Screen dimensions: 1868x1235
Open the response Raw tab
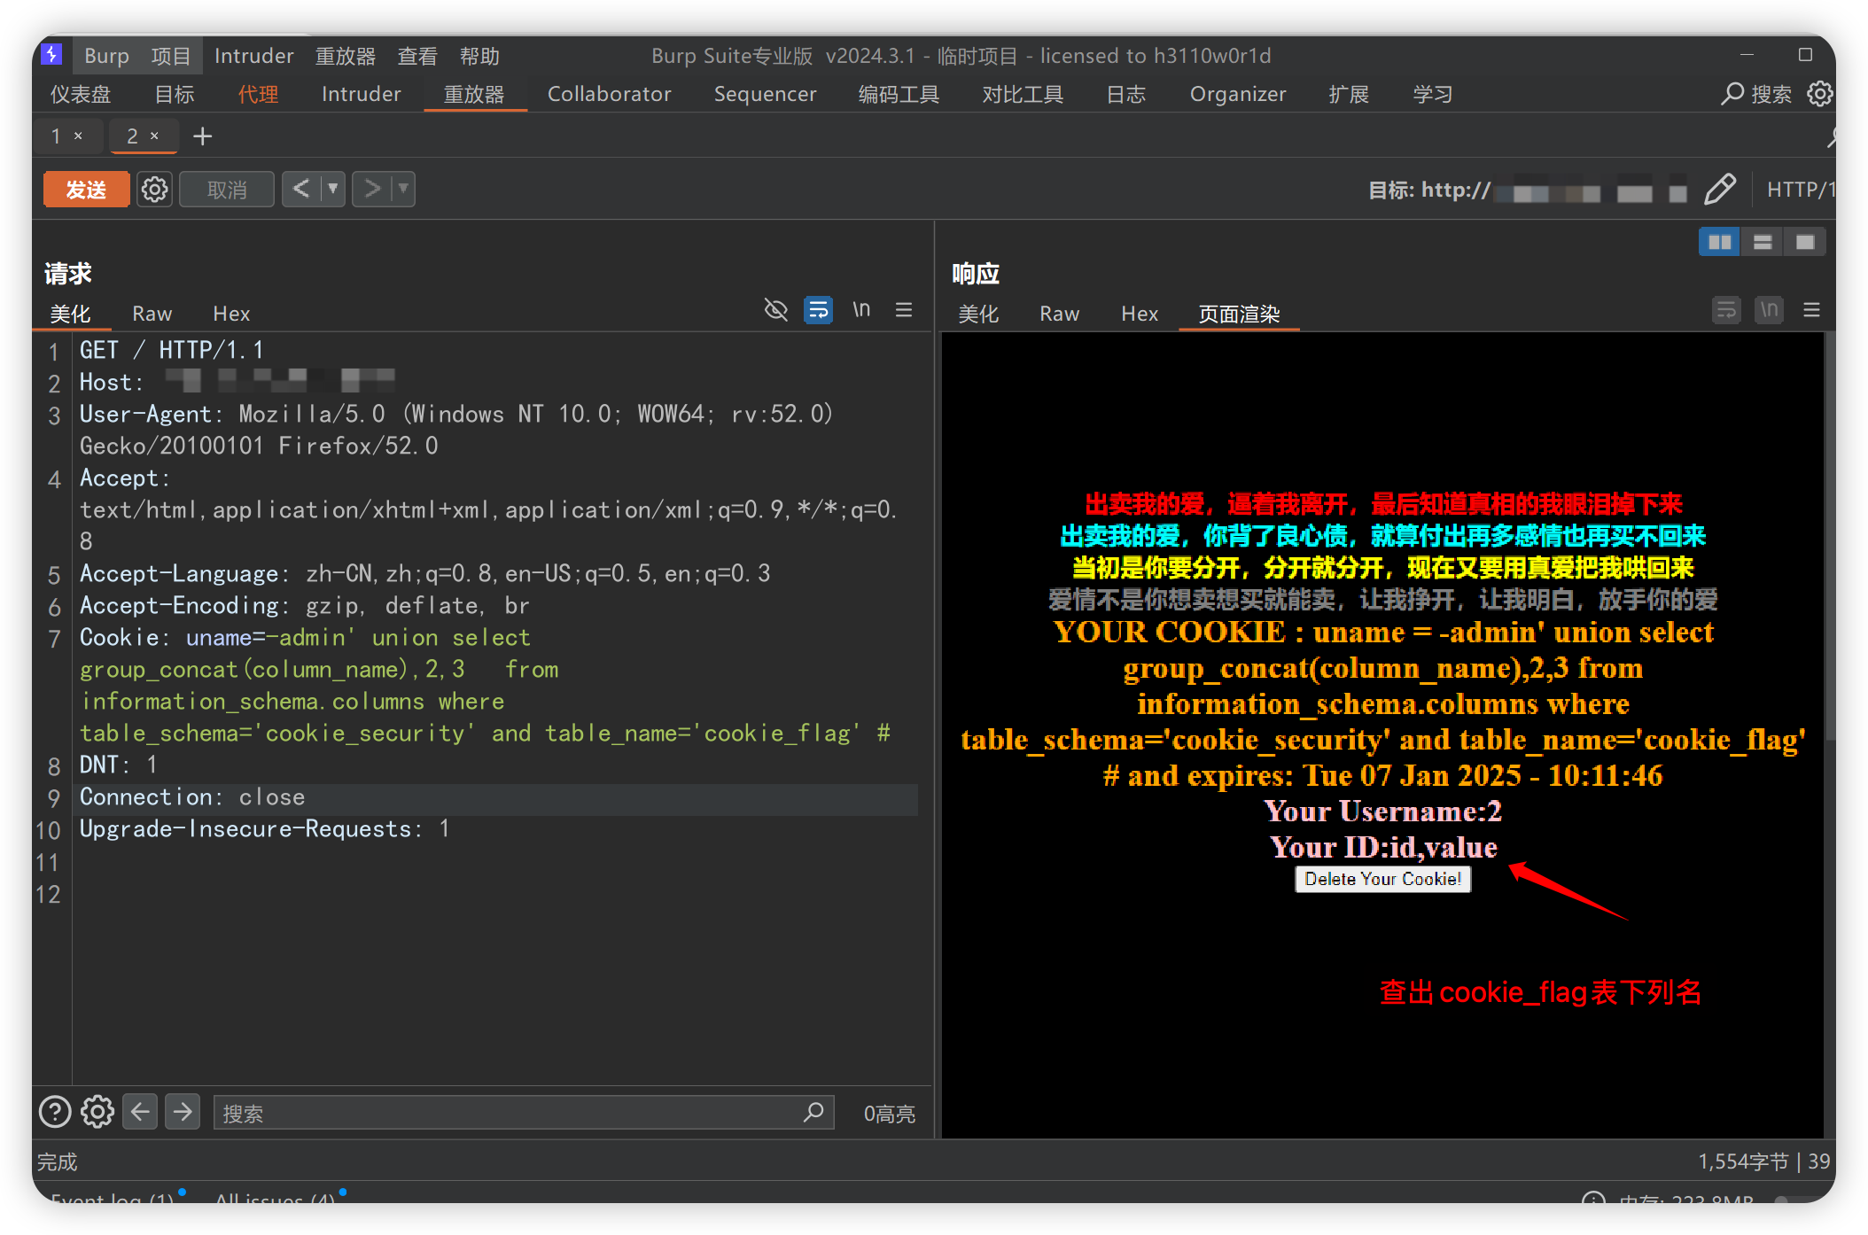click(x=1059, y=314)
